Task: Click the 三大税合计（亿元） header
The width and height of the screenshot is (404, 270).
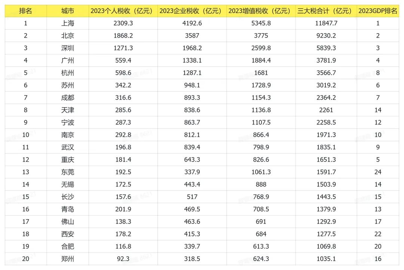Action: pyautogui.click(x=326, y=11)
